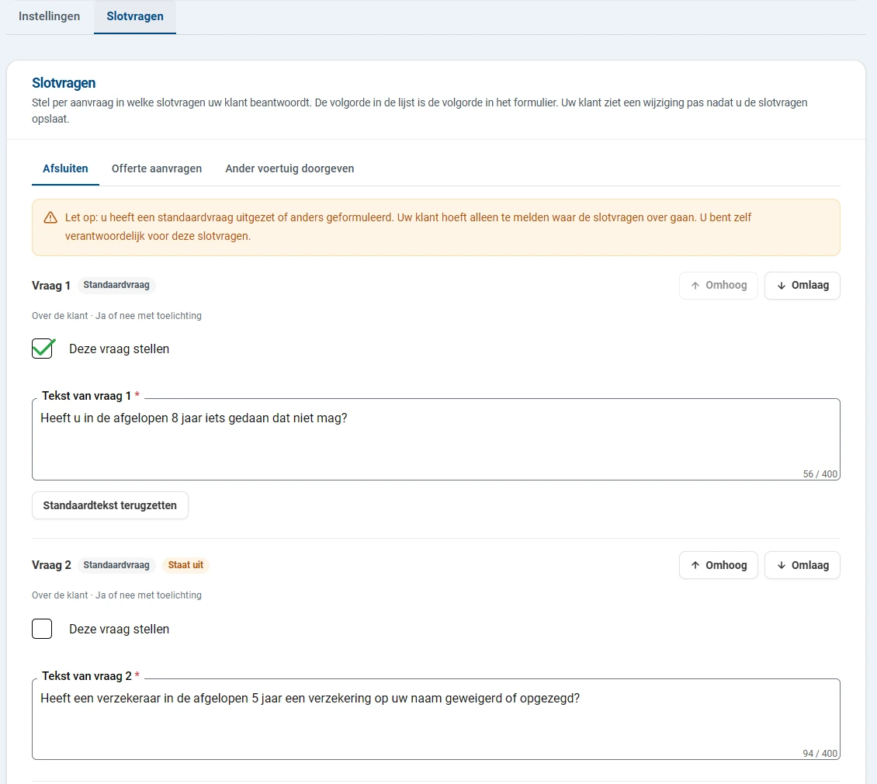Enable 'Deze vraag stellen' for Vraag 2
877x784 pixels.
pyautogui.click(x=42, y=629)
